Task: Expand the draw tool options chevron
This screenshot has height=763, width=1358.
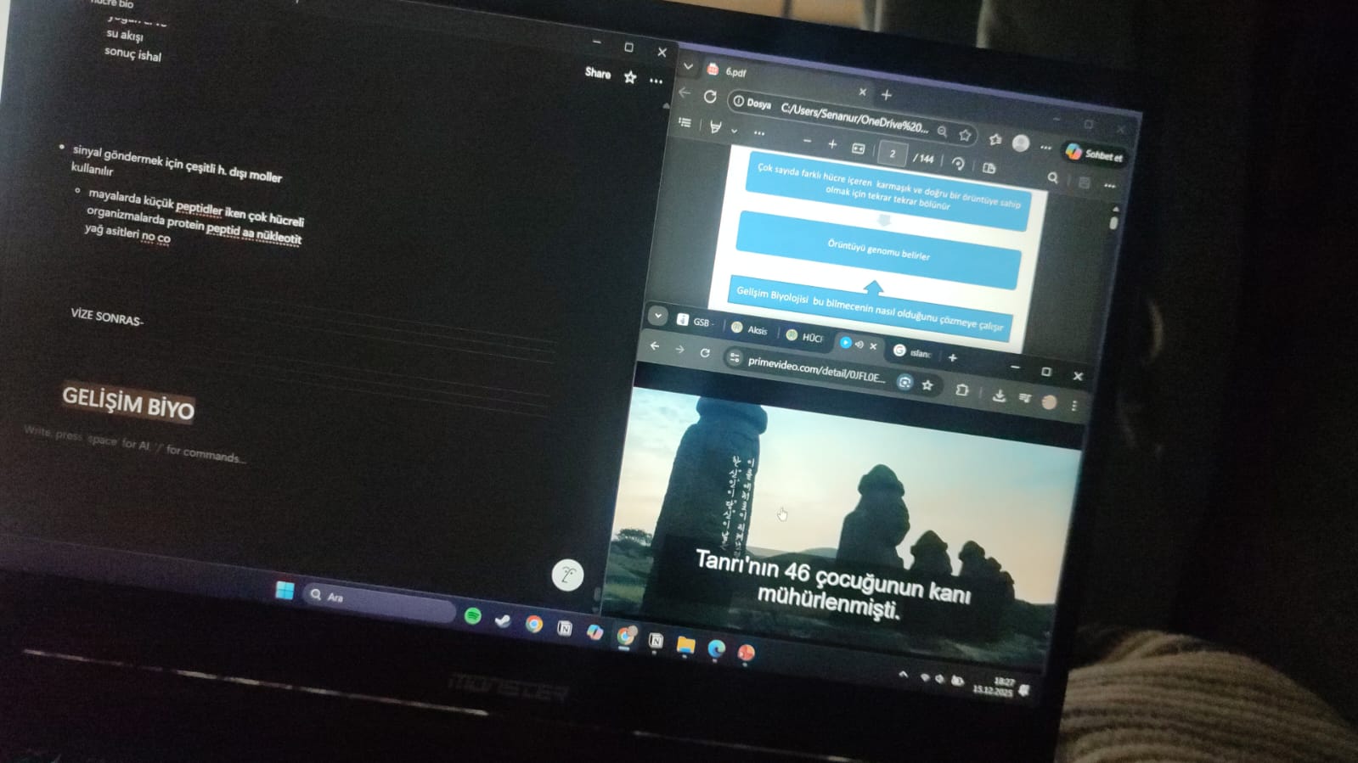Action: tap(734, 131)
